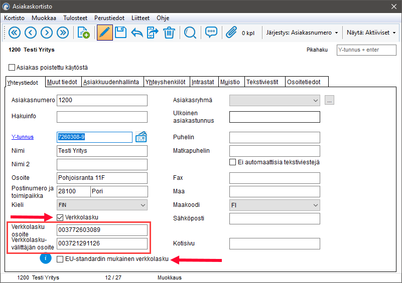Open the Liitteet menu
The height and width of the screenshot is (283, 402).
coord(141,18)
